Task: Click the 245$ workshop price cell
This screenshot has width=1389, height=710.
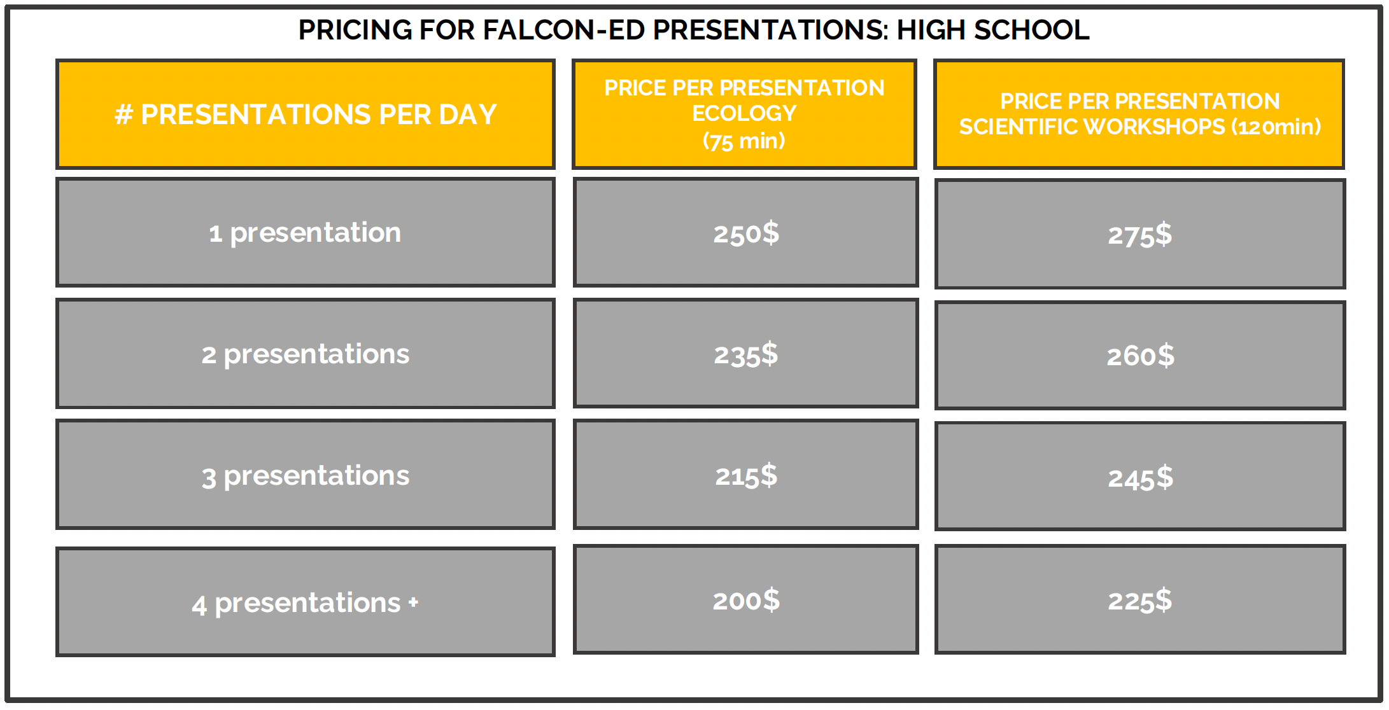Action: pyautogui.click(x=1139, y=478)
